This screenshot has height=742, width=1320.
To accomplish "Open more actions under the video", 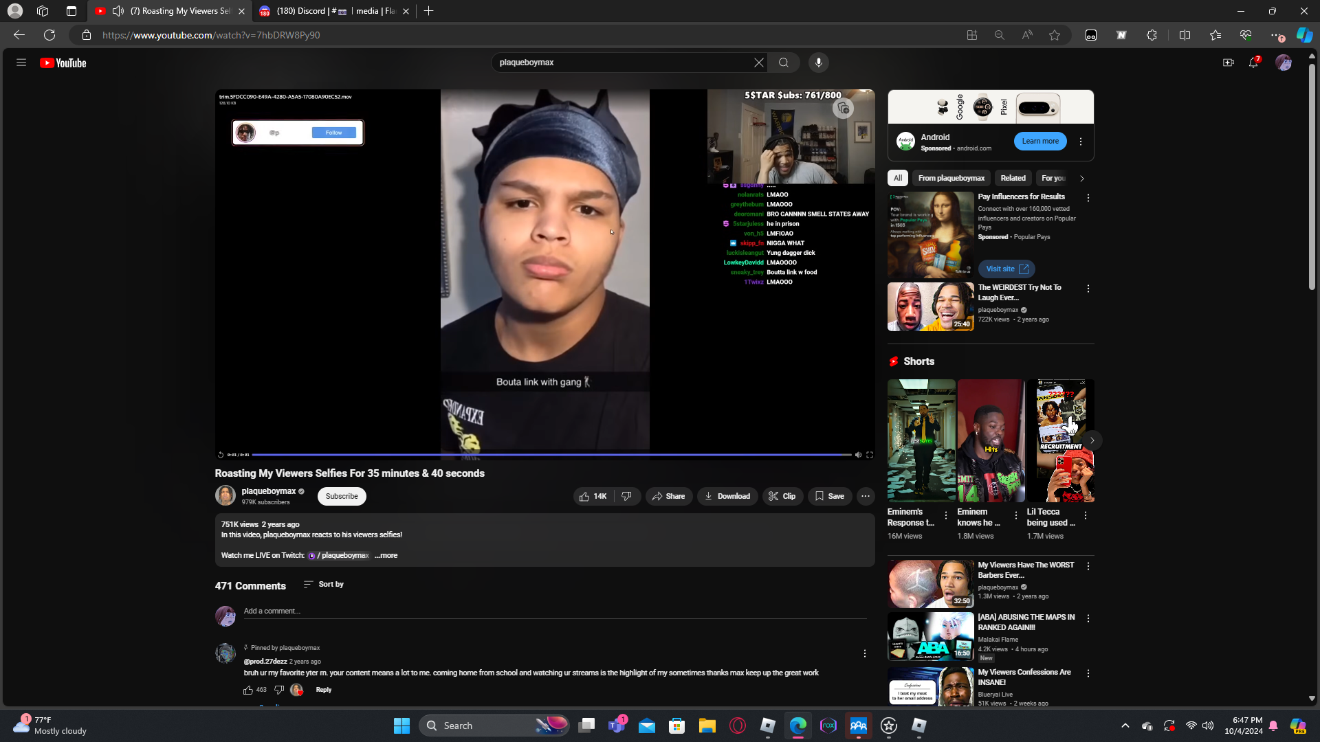I will pyautogui.click(x=866, y=496).
